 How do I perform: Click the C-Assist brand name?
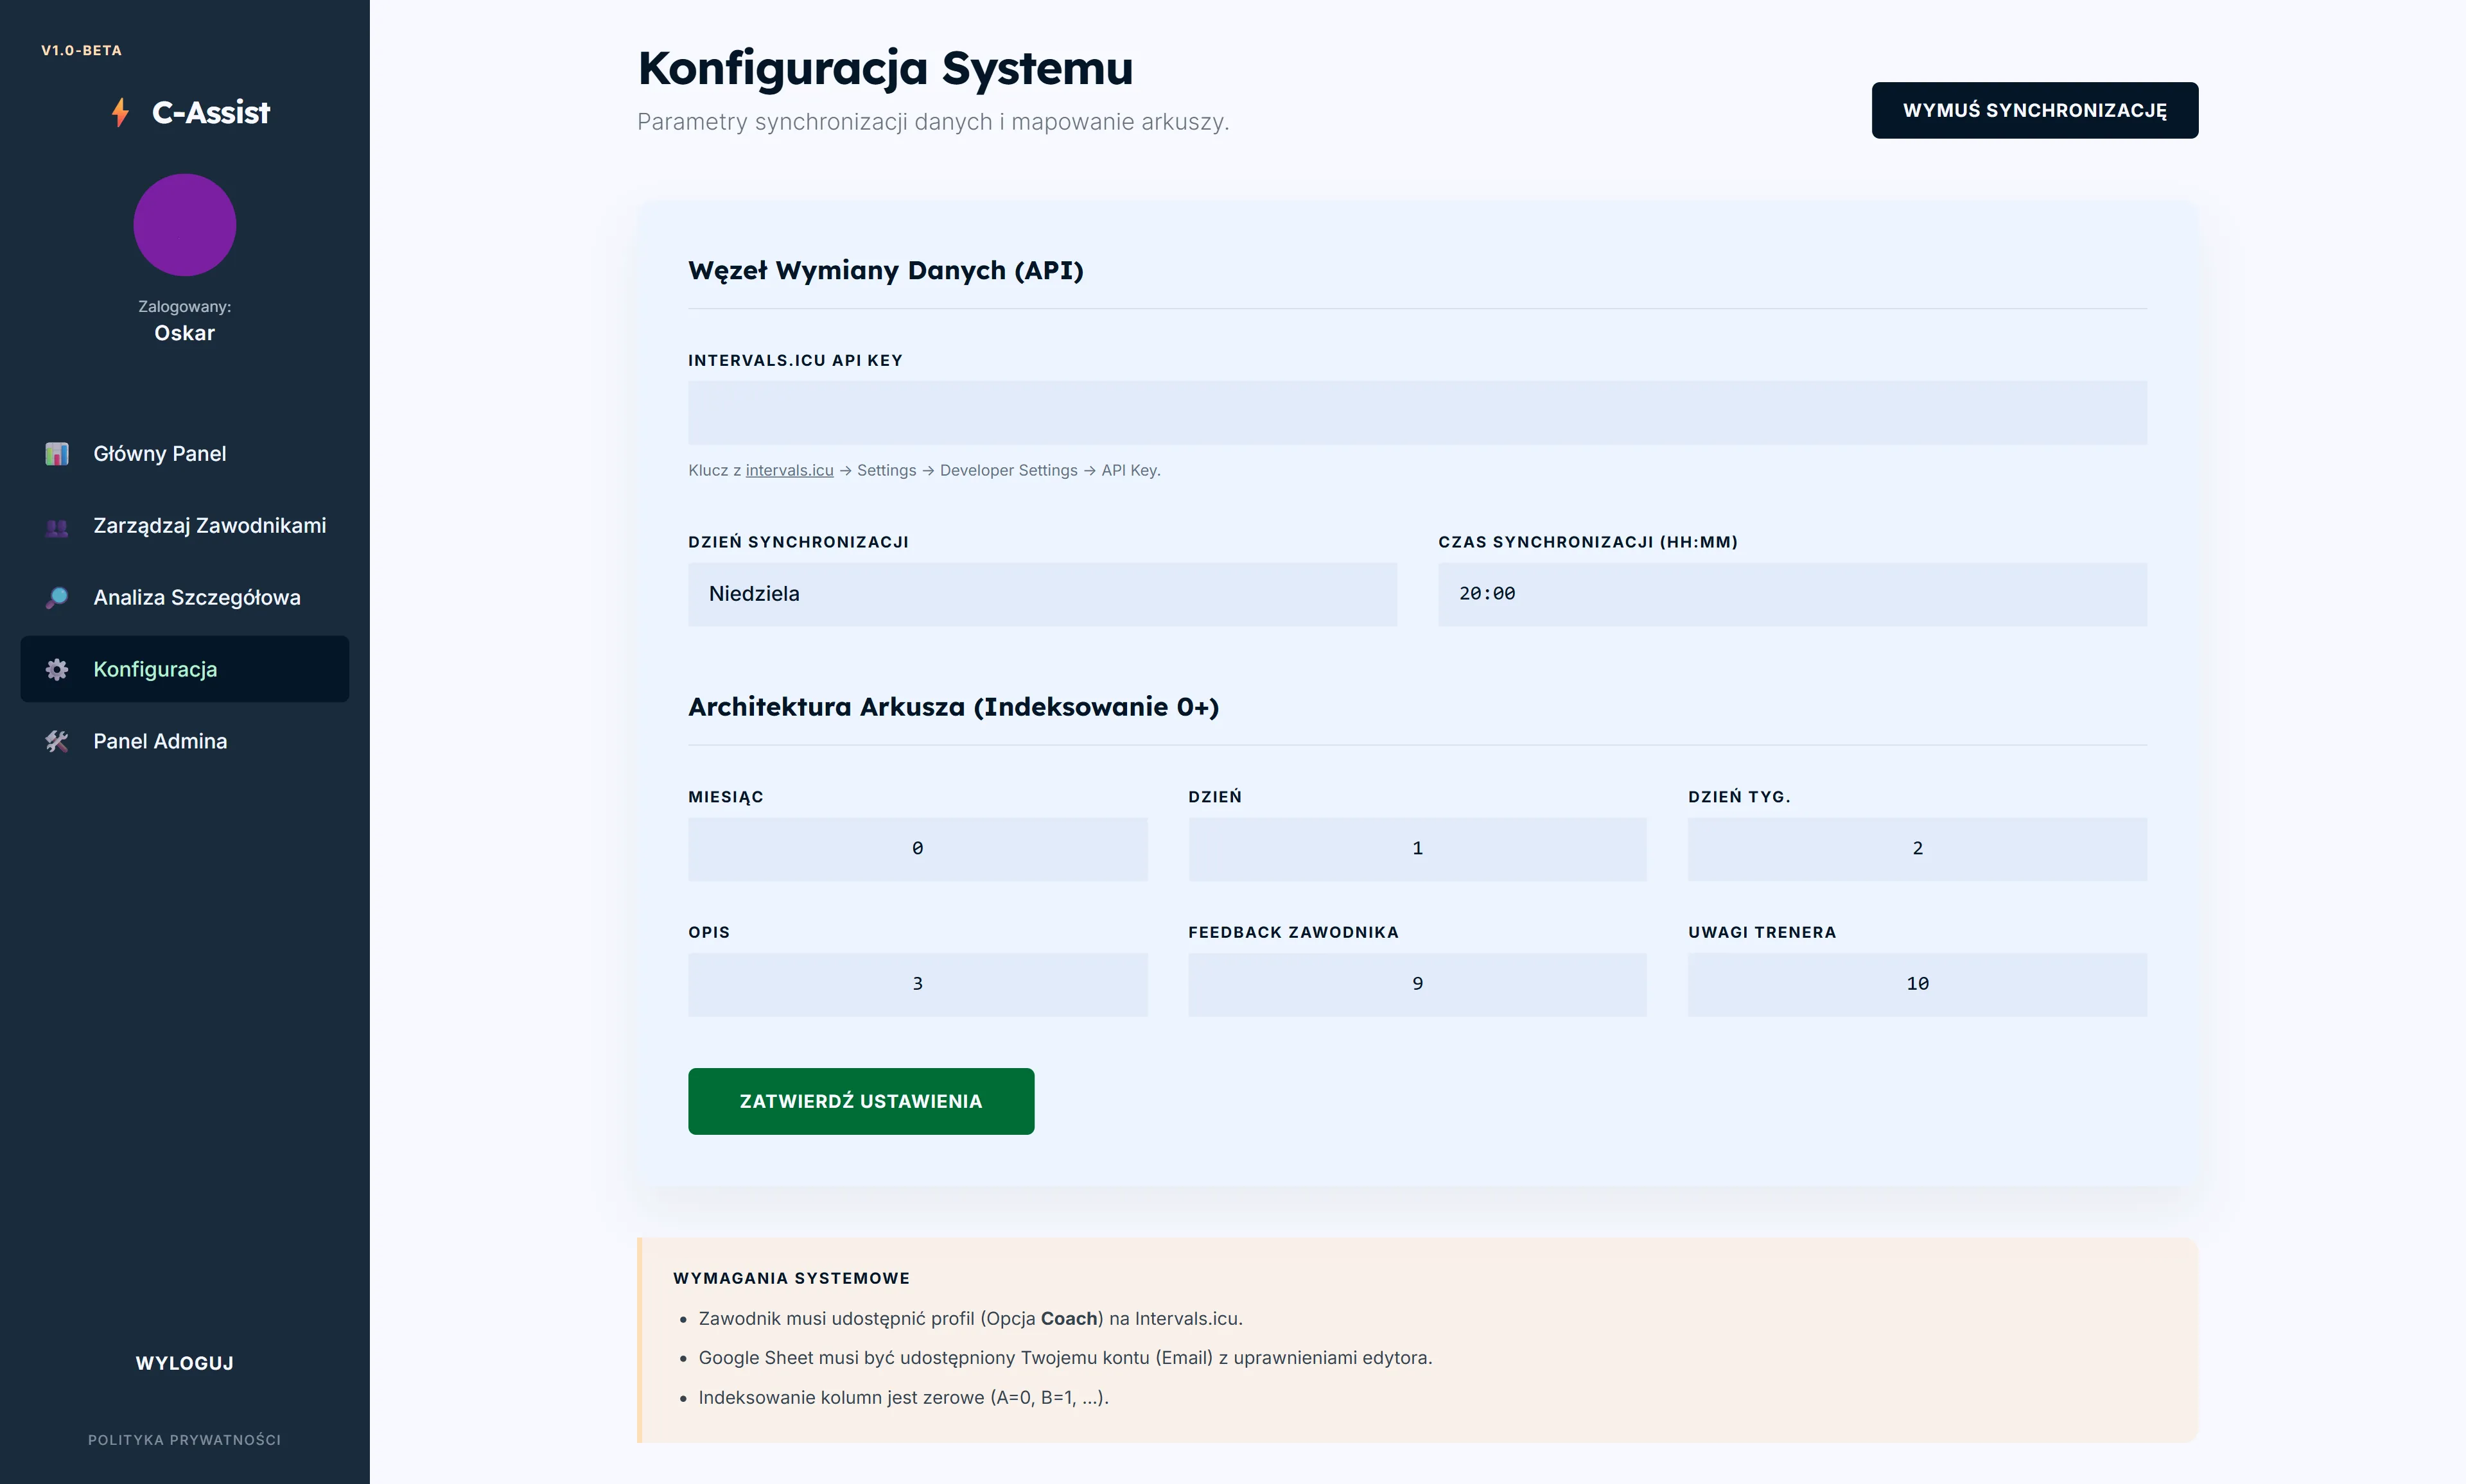click(211, 113)
